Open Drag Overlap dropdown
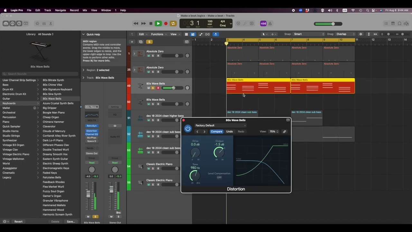Screen dimensions: 412x232 [345, 34]
